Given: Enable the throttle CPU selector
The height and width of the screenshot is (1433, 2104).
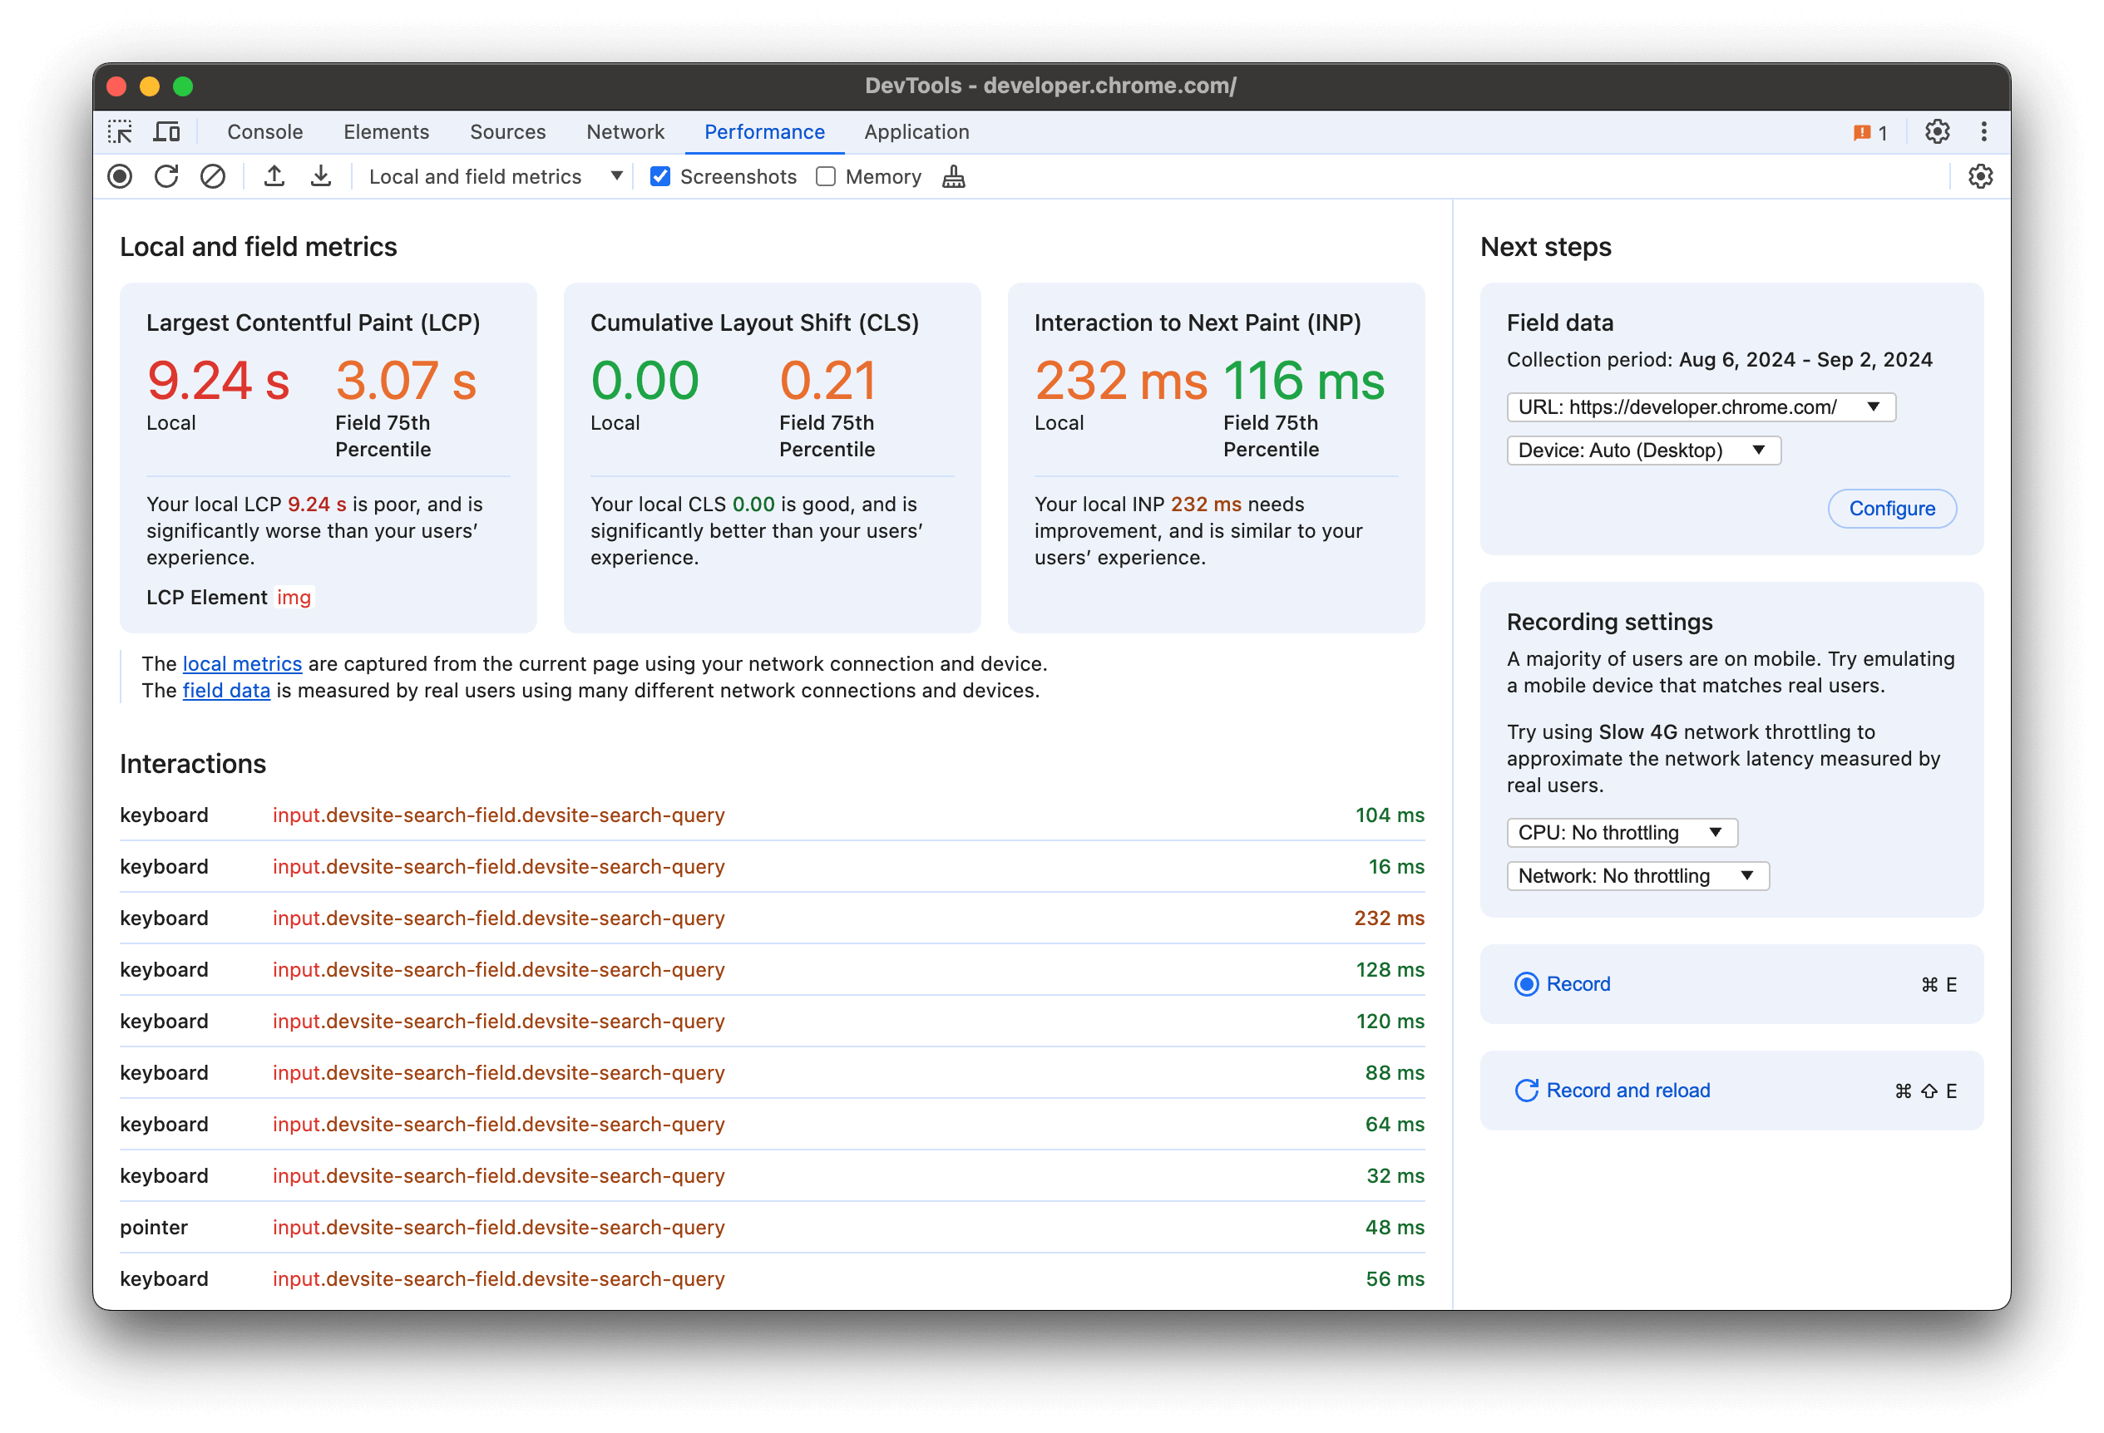Looking at the screenshot, I should point(1618,829).
